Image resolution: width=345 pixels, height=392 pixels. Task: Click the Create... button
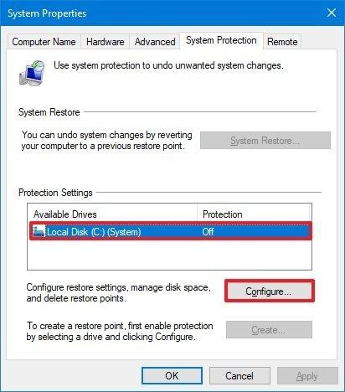(269, 330)
